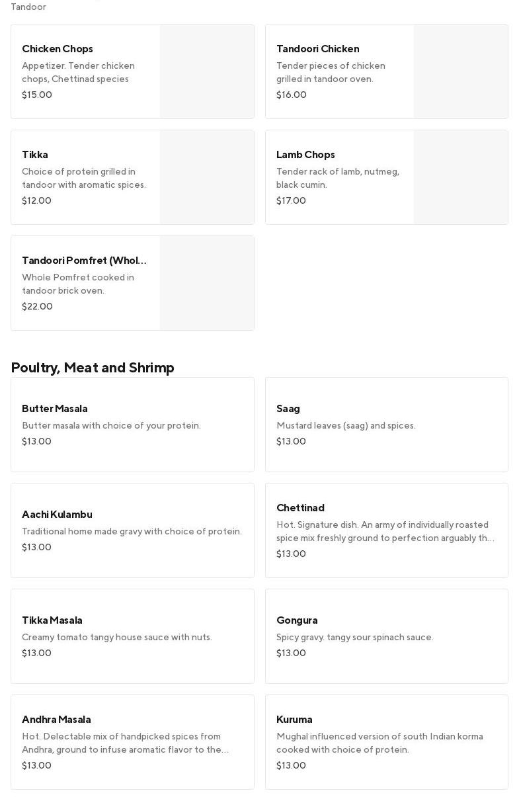This screenshot has height=797, width=519.
Task: Open the Chicken Chops menu item
Action: (58, 49)
